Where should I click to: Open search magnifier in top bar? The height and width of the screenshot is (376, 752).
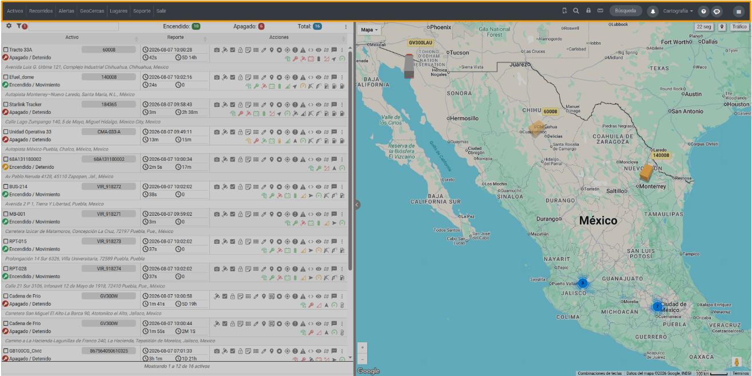(576, 10)
